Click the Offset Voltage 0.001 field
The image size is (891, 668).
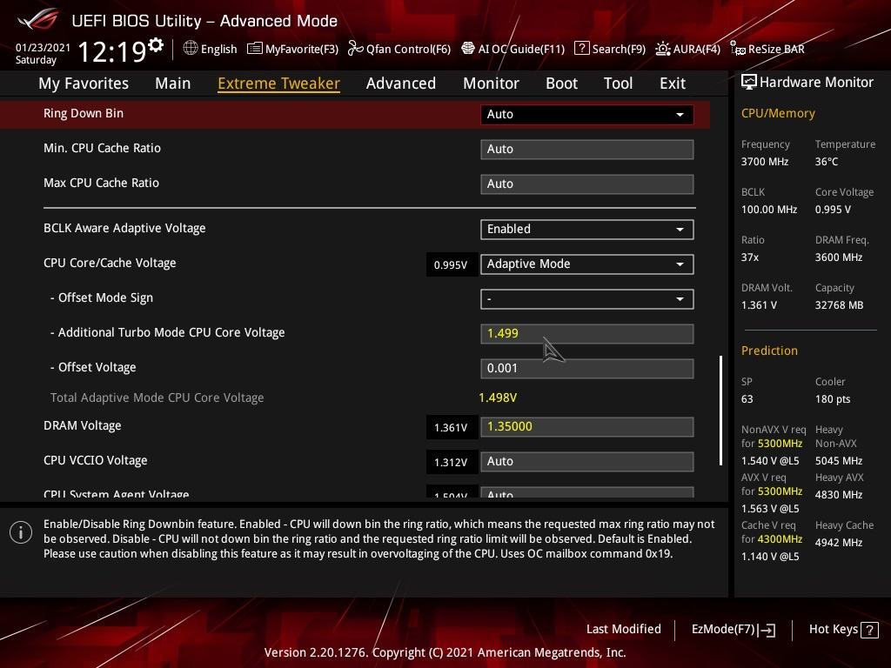tap(587, 368)
